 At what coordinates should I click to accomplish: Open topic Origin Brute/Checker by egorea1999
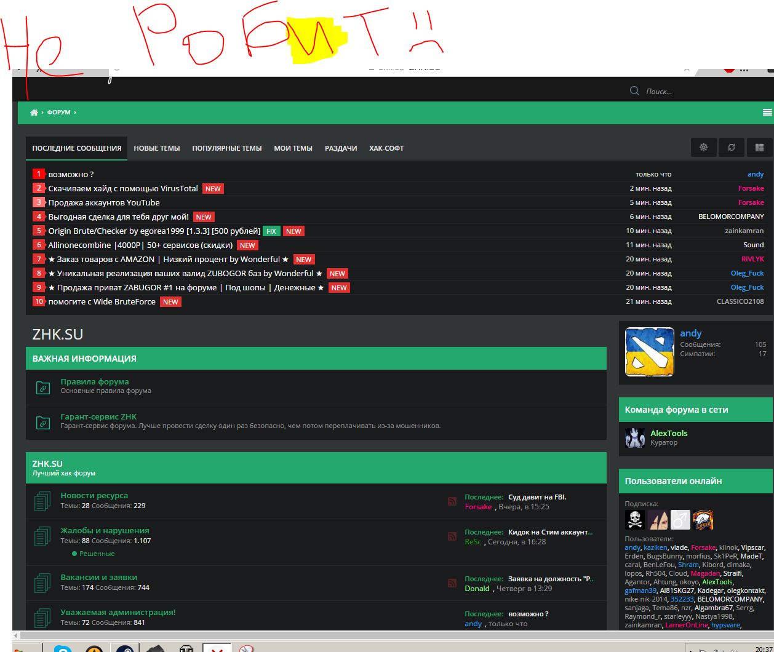[x=154, y=231]
